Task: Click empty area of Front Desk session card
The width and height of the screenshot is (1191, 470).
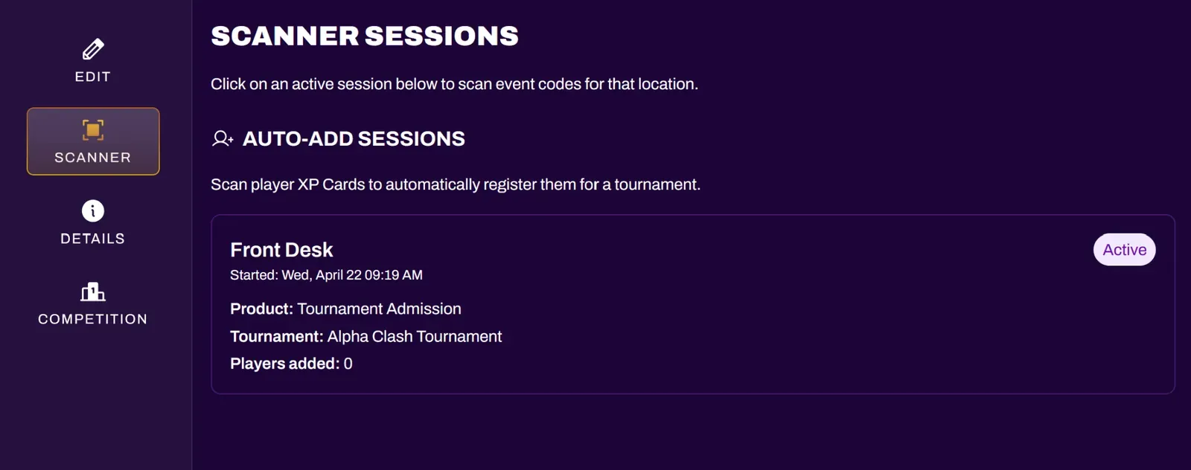Action: (782, 327)
